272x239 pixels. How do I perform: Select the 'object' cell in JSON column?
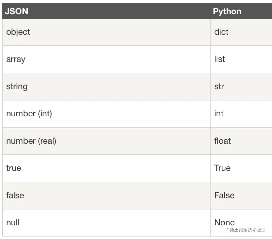[18, 32]
